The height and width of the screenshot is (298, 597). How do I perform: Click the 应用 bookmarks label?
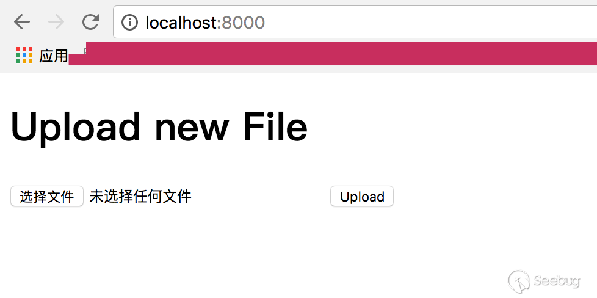53,56
